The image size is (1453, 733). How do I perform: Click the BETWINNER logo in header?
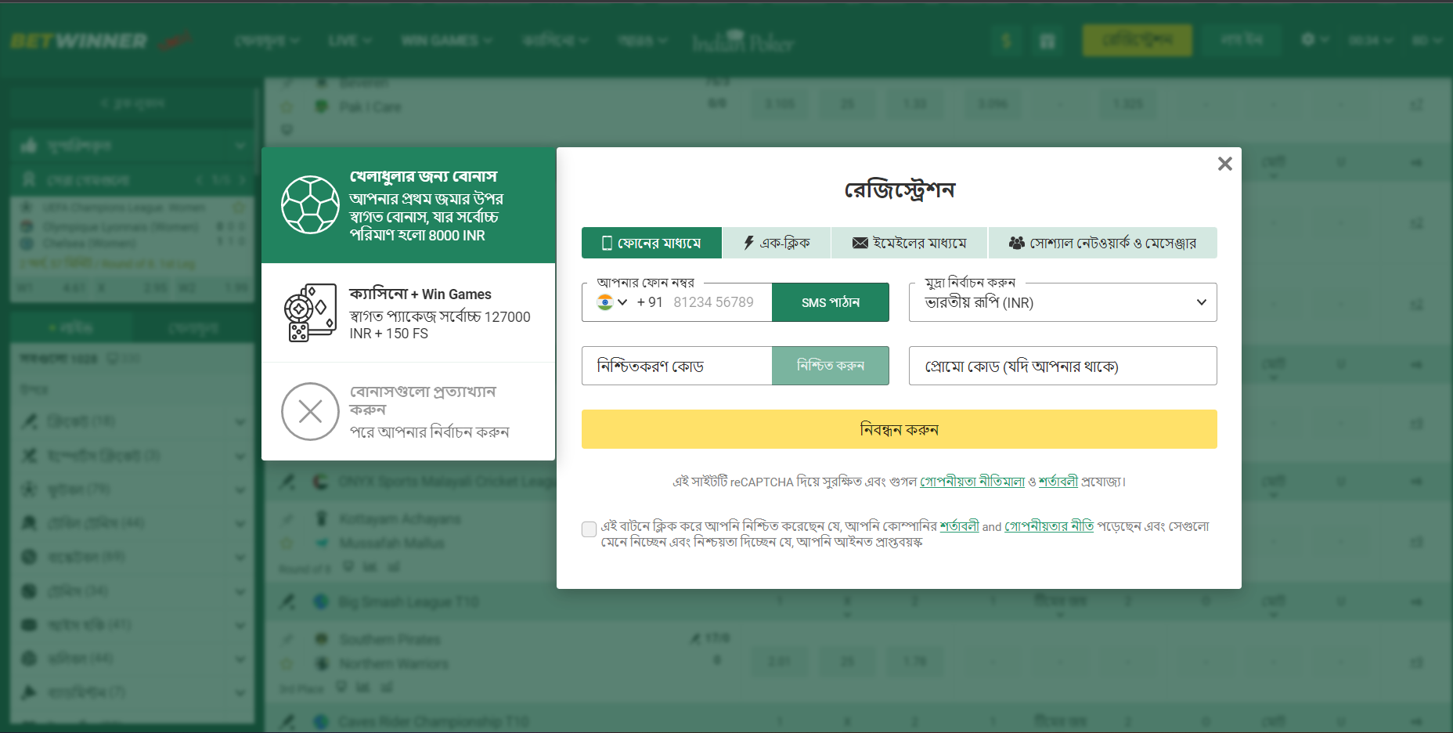[x=78, y=41]
